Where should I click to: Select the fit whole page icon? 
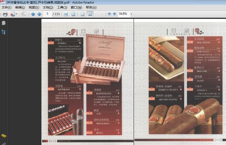(x=73, y=14)
